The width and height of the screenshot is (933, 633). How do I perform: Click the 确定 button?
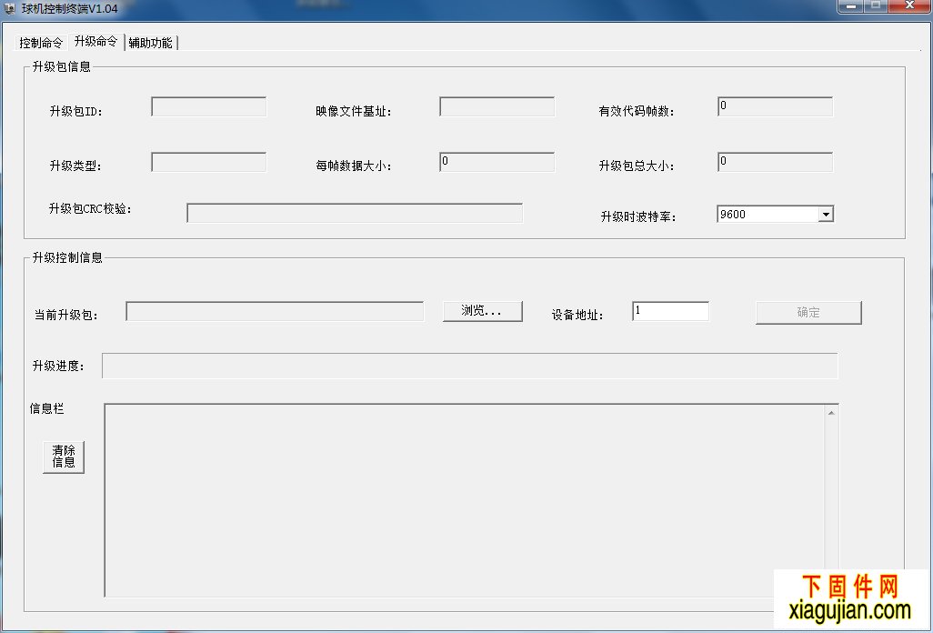tap(808, 312)
